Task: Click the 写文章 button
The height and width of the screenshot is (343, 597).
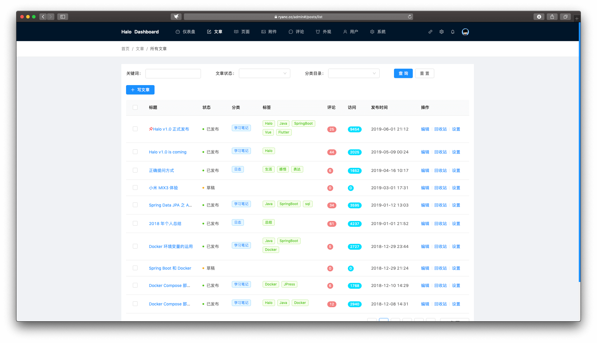Action: click(140, 90)
